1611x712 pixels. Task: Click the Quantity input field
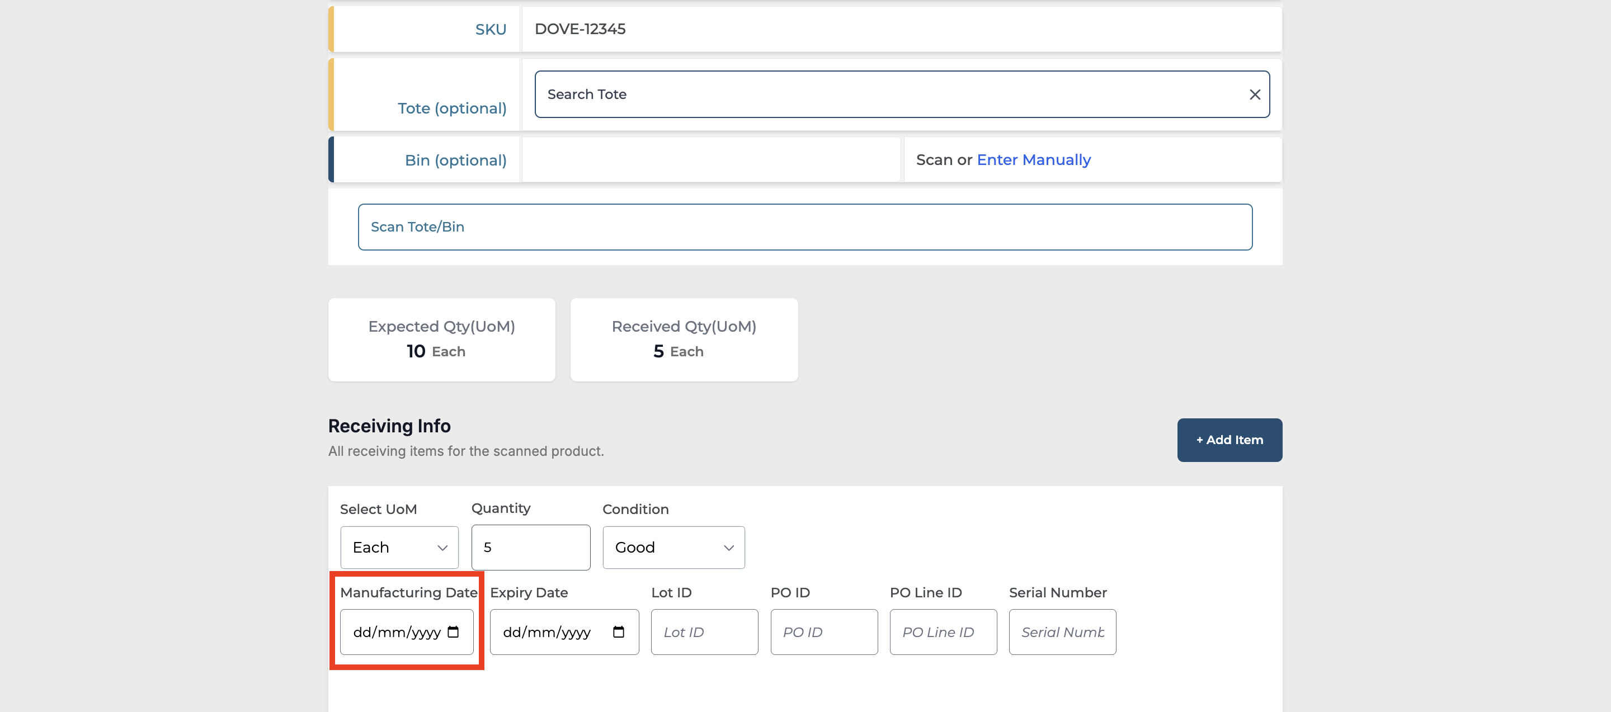[530, 548]
